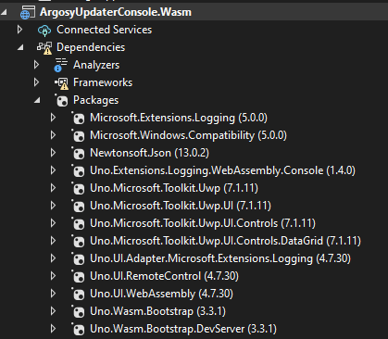Click the Newtonsoft.Json package icon
Viewport: 388px width, 339px height.
(78, 153)
